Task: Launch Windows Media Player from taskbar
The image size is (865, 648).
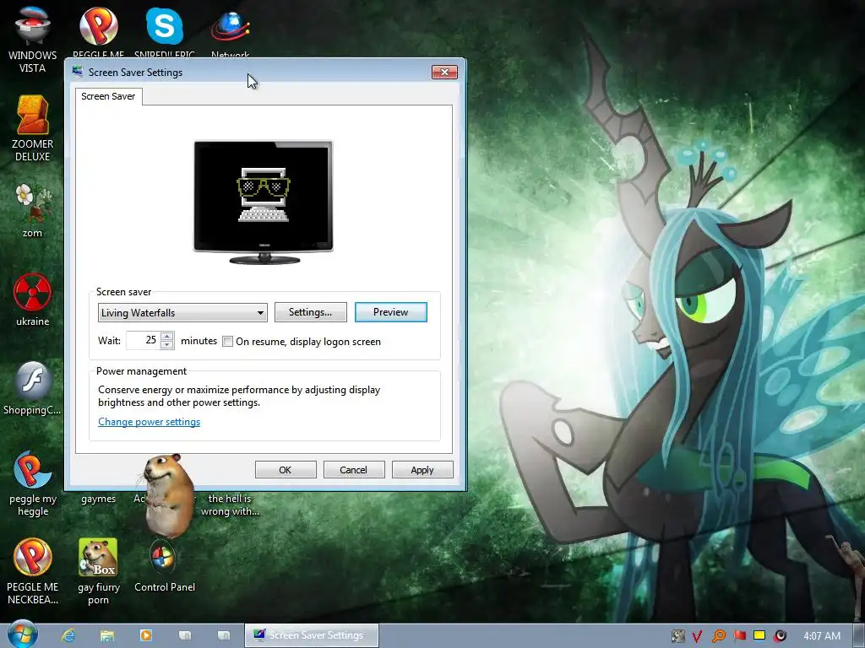Action: tap(146, 635)
